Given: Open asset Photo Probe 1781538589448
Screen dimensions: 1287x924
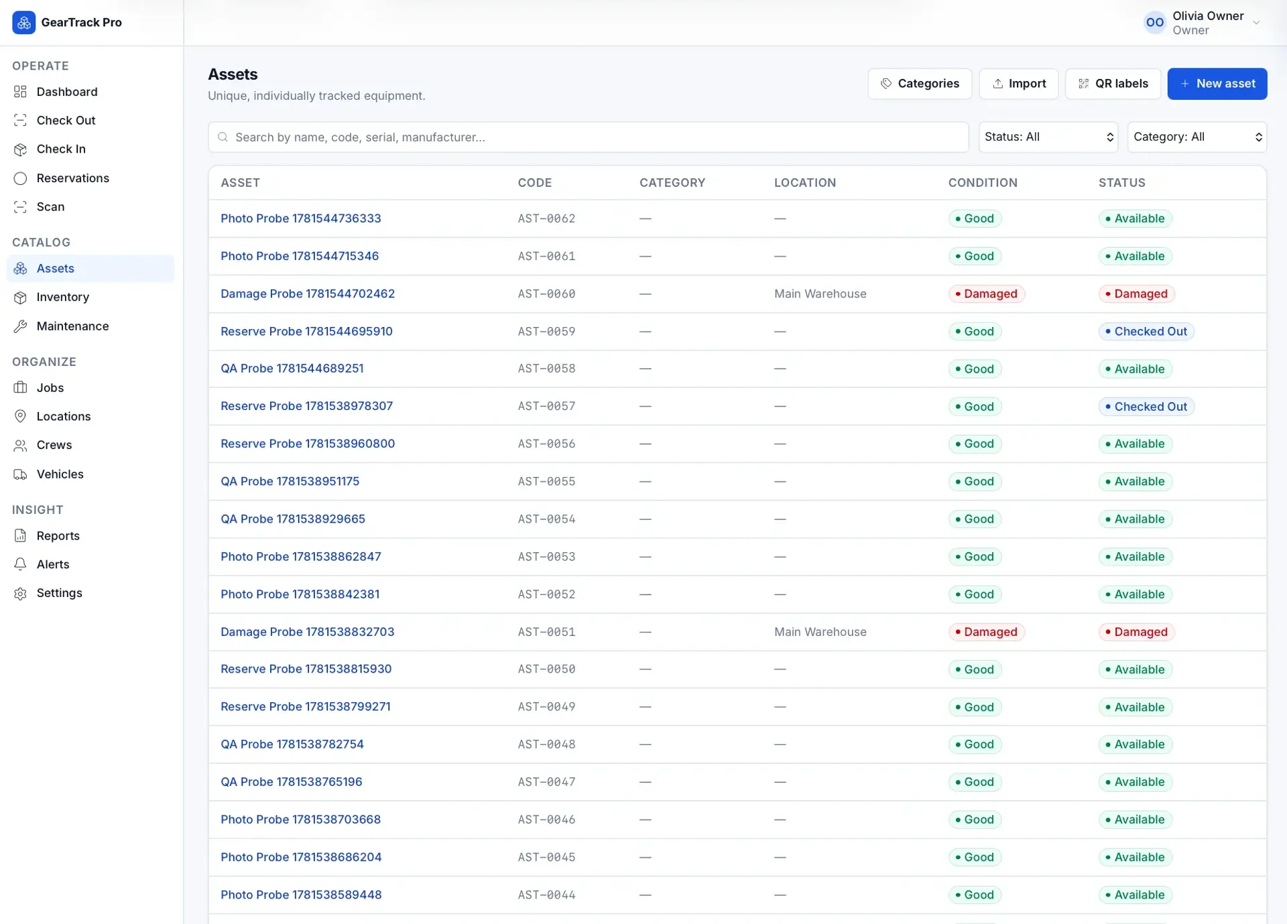Looking at the screenshot, I should [x=301, y=895].
